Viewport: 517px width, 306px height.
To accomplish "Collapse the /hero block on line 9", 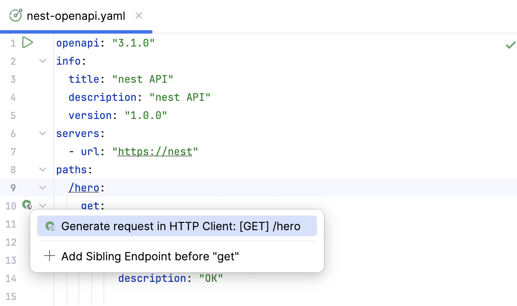I will [x=42, y=187].
